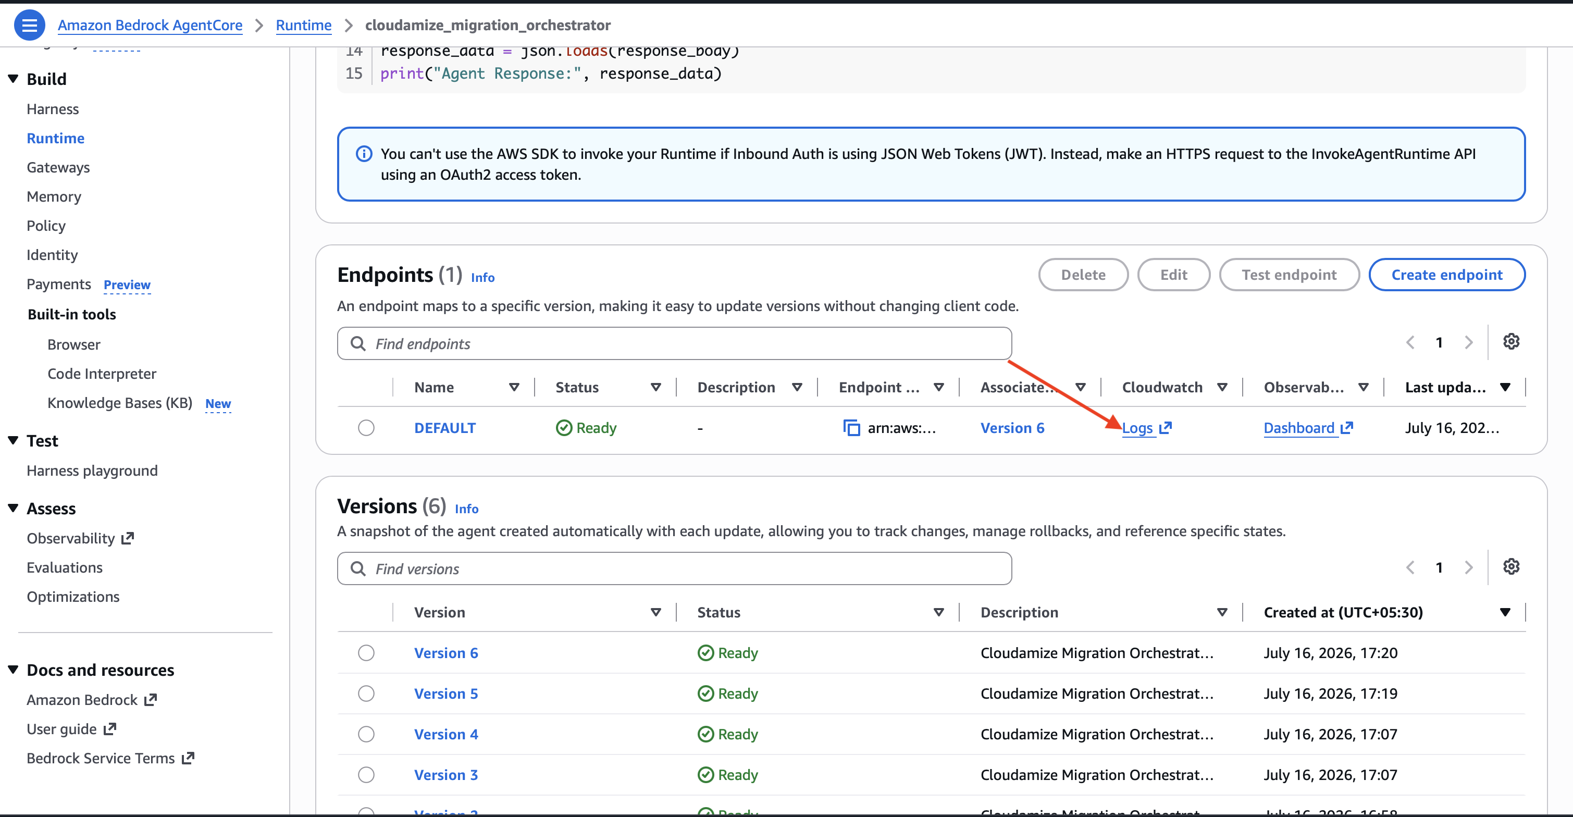Click external link icon next to User guide

coord(110,729)
